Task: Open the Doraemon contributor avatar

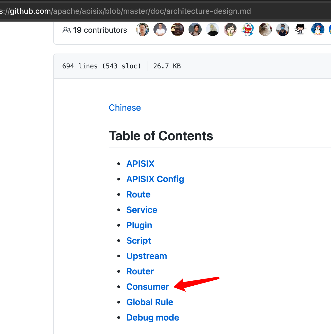Action: pyautogui.click(x=248, y=29)
